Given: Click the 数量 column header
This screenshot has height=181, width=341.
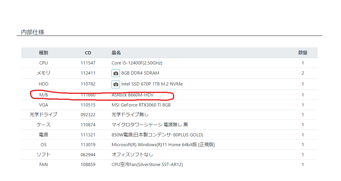Looking at the screenshot, I should 303,53.
